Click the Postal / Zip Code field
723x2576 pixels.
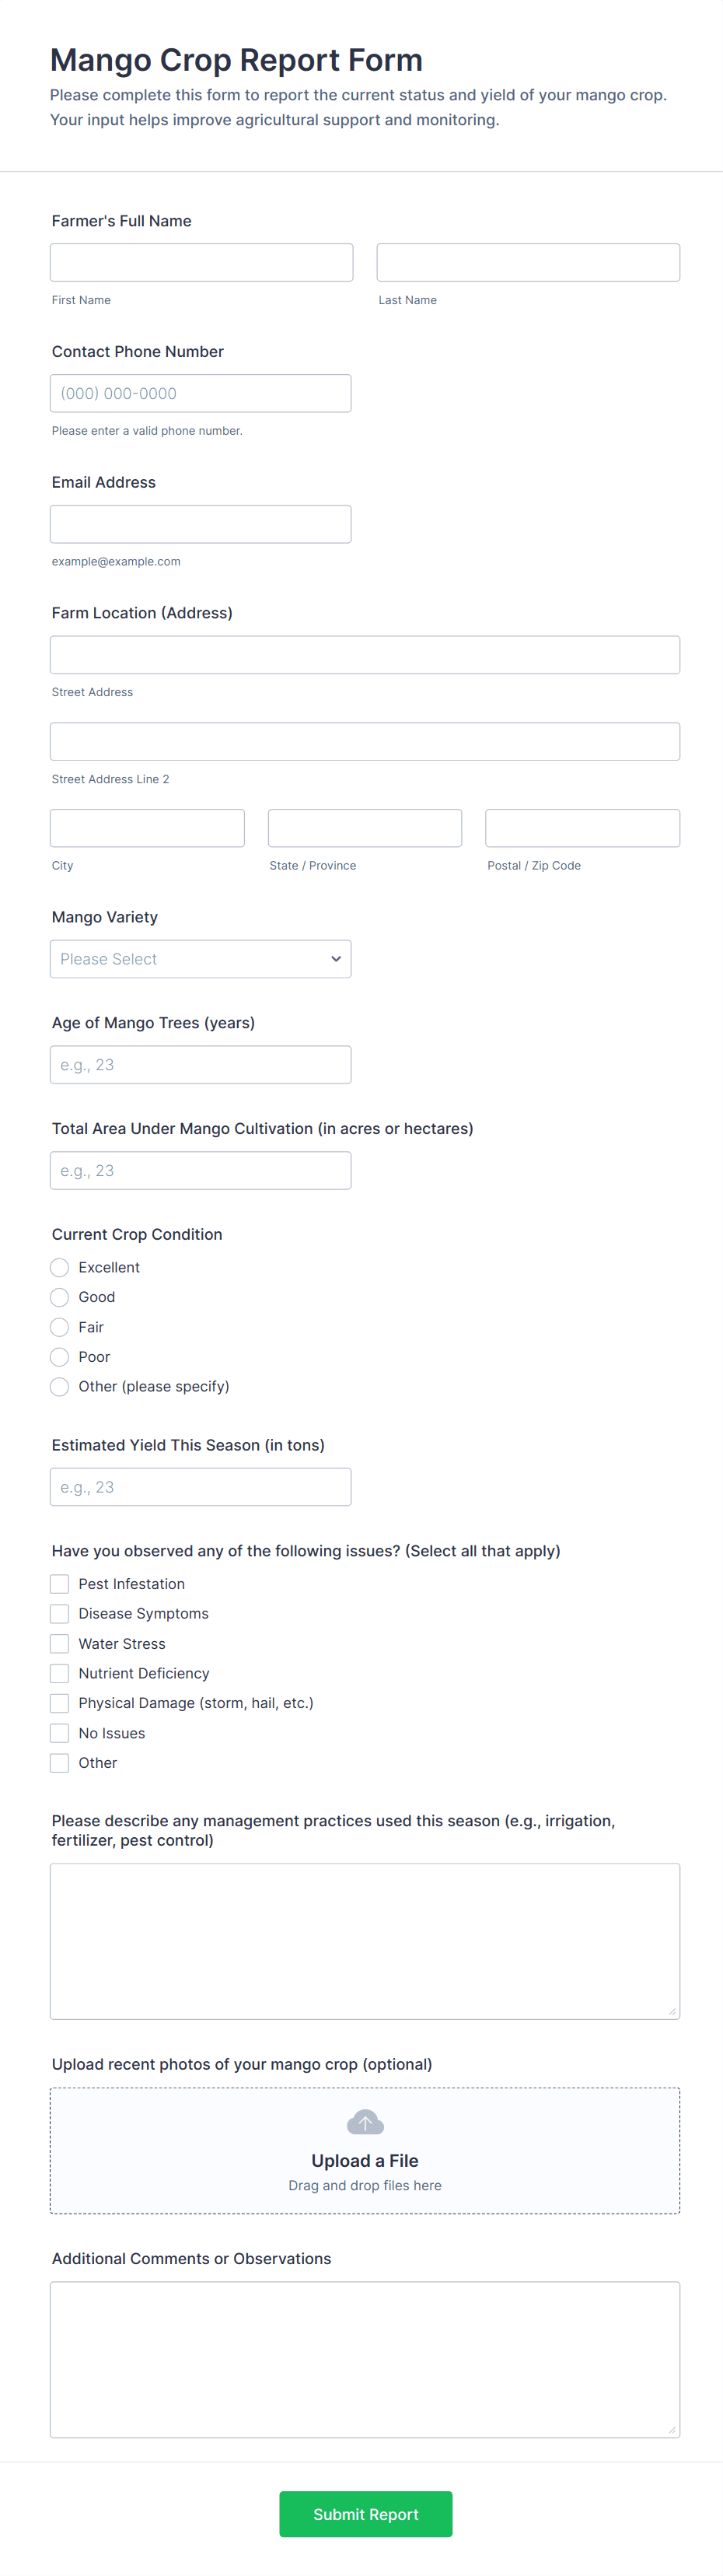[582, 828]
